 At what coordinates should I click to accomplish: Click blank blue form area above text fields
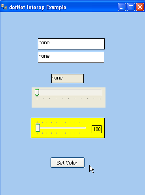click(71, 25)
